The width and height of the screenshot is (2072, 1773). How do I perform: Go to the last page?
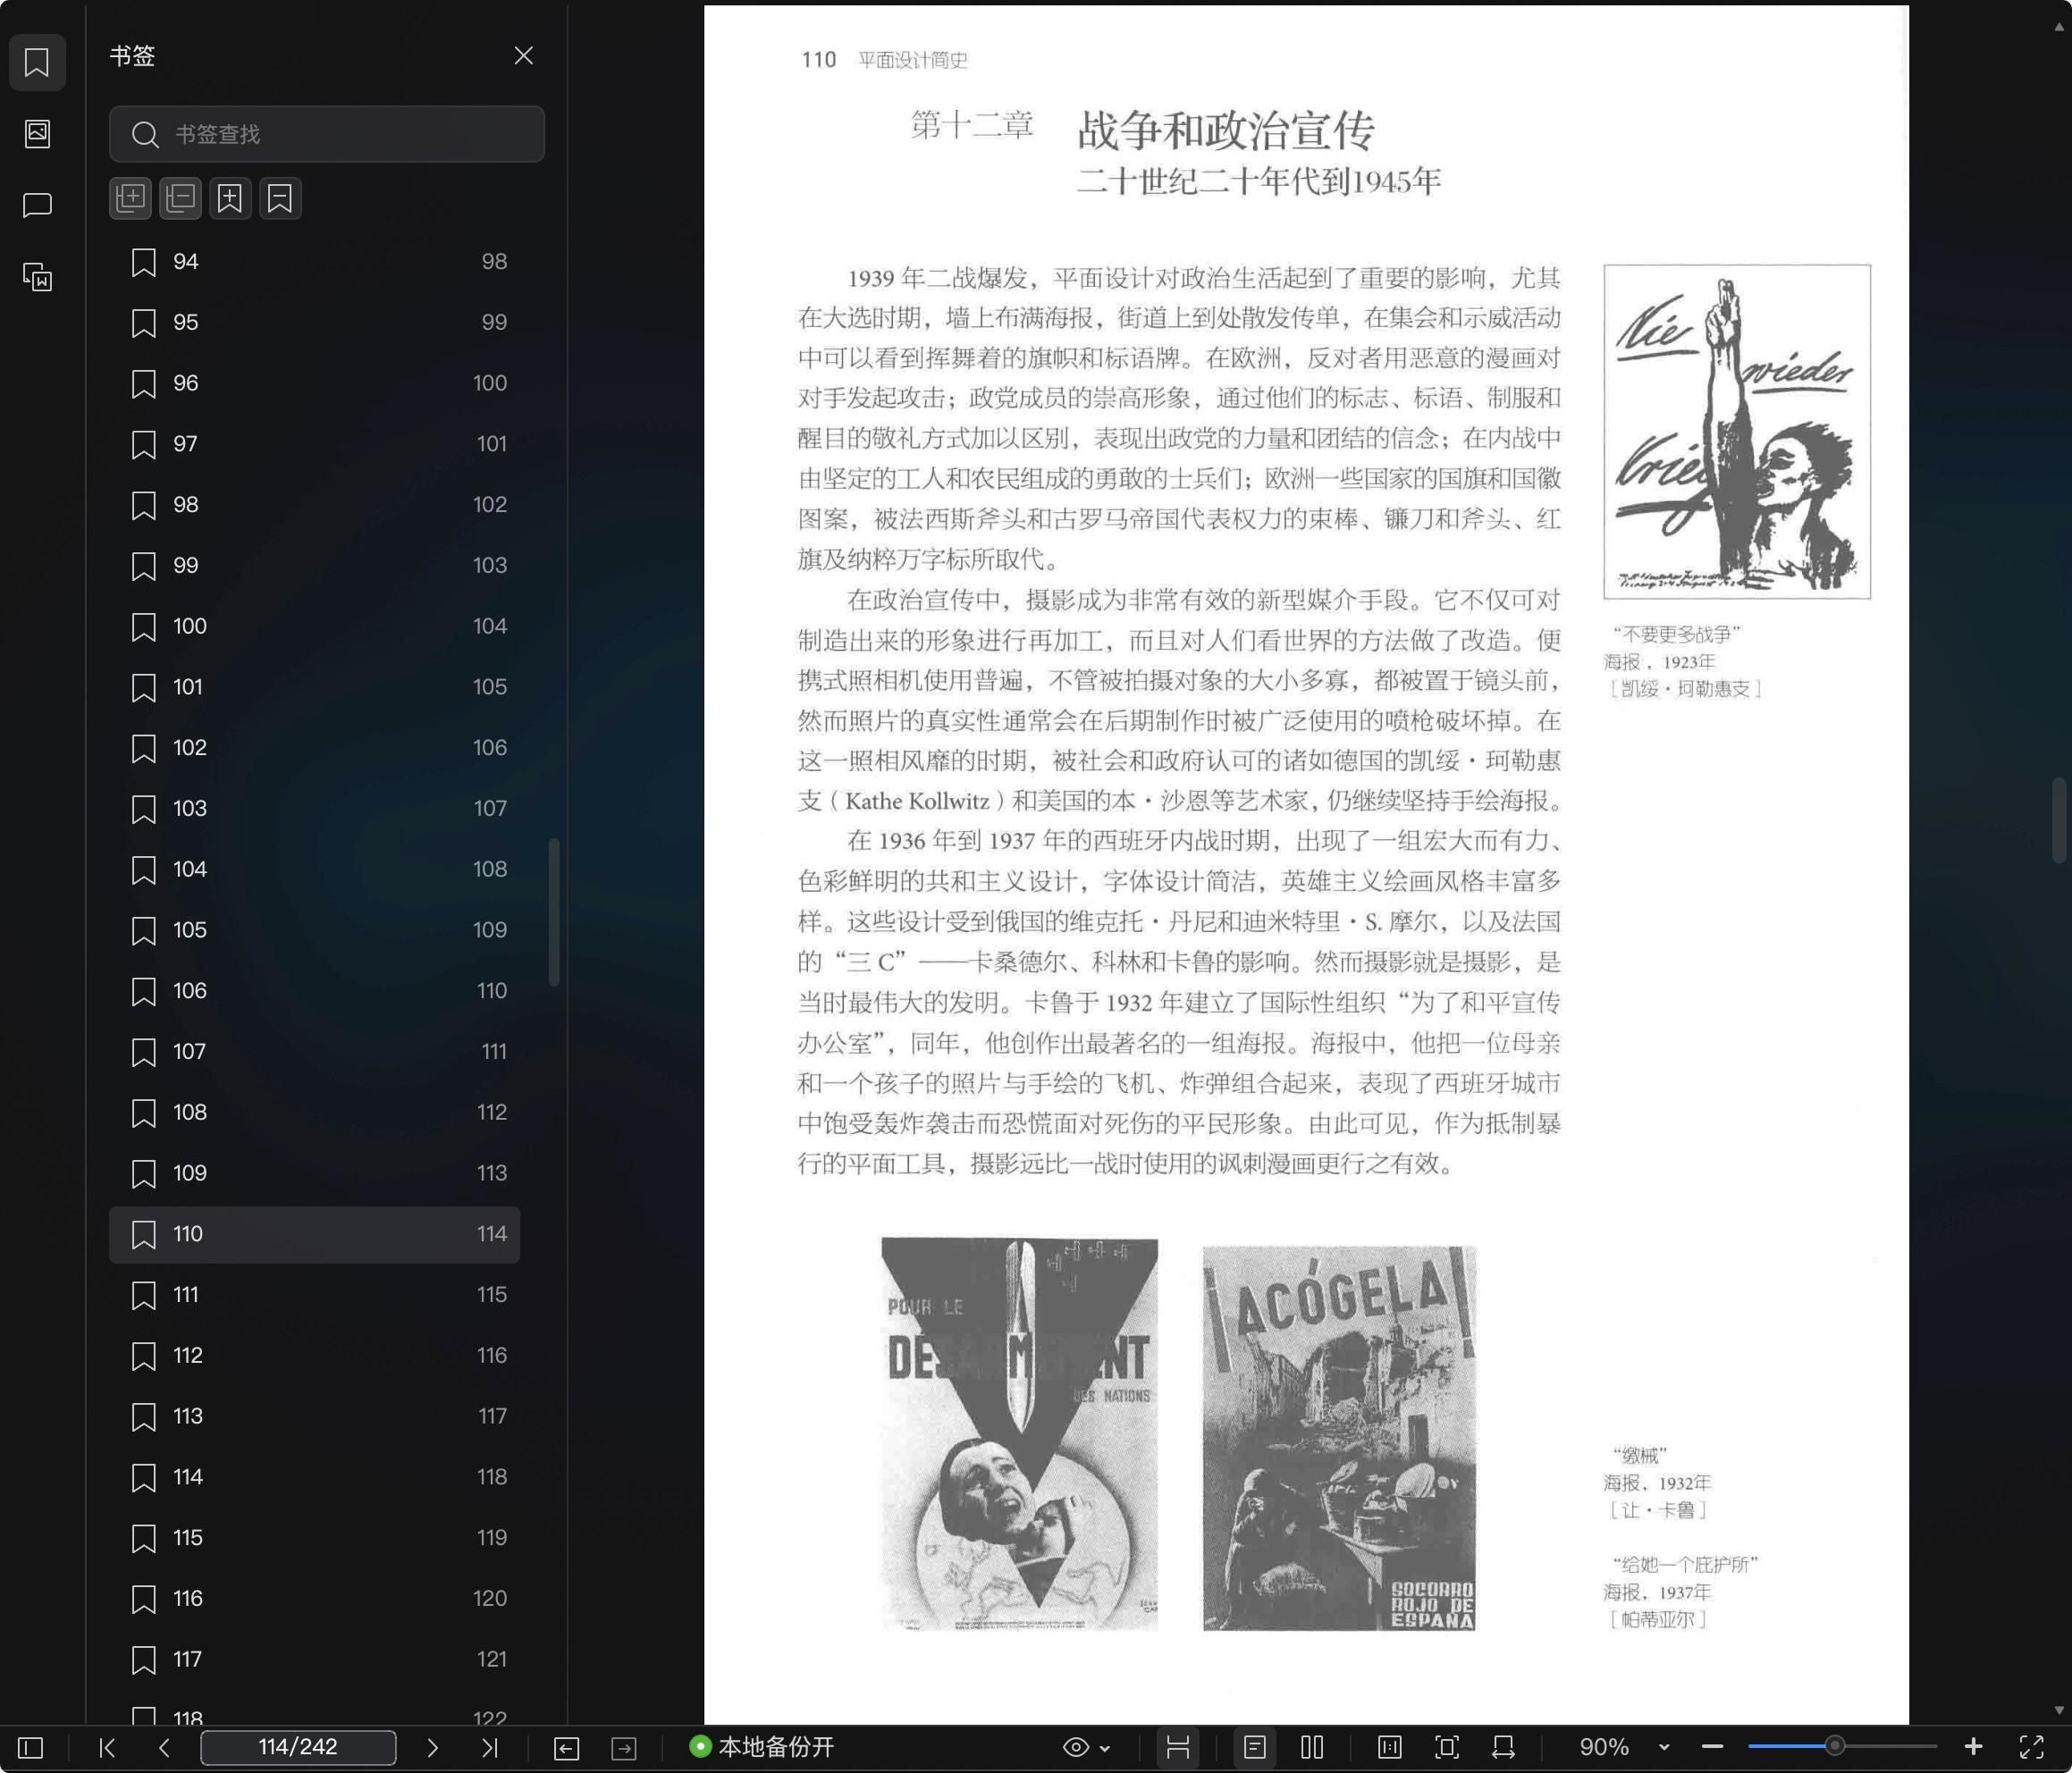(x=489, y=1747)
